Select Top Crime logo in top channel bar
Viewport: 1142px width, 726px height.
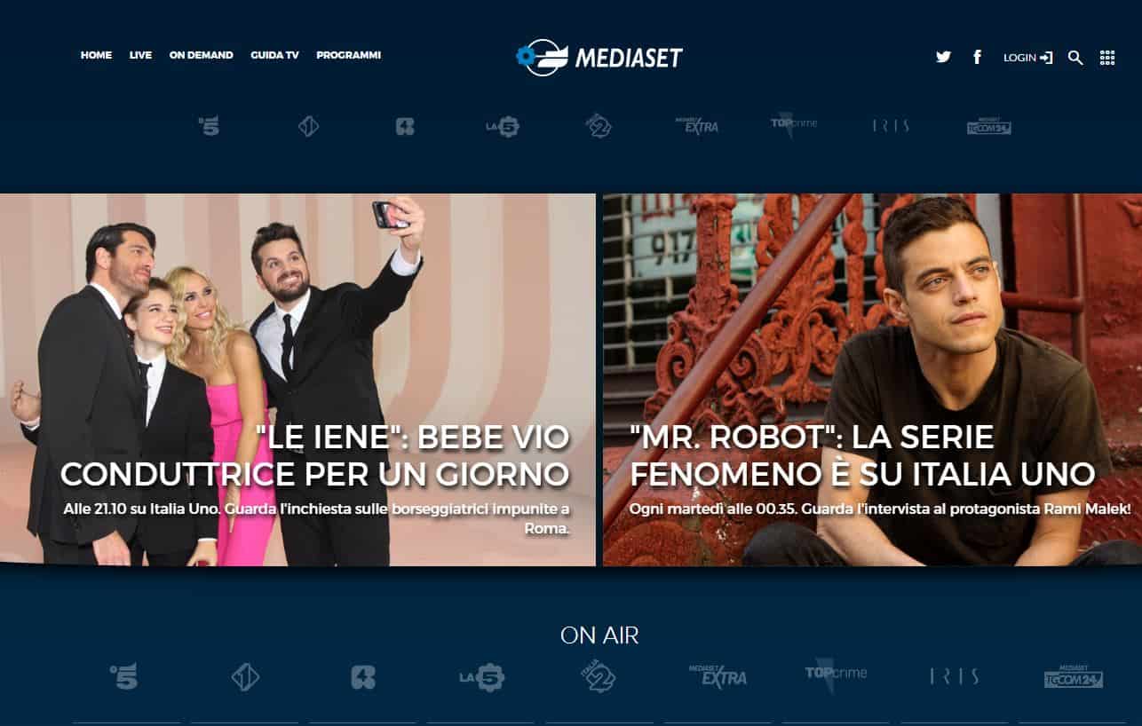click(793, 126)
